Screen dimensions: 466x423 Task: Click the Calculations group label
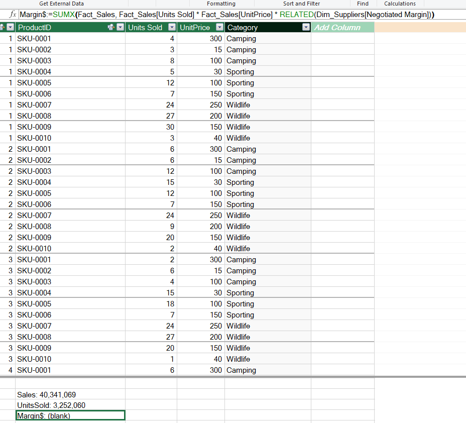[400, 4]
